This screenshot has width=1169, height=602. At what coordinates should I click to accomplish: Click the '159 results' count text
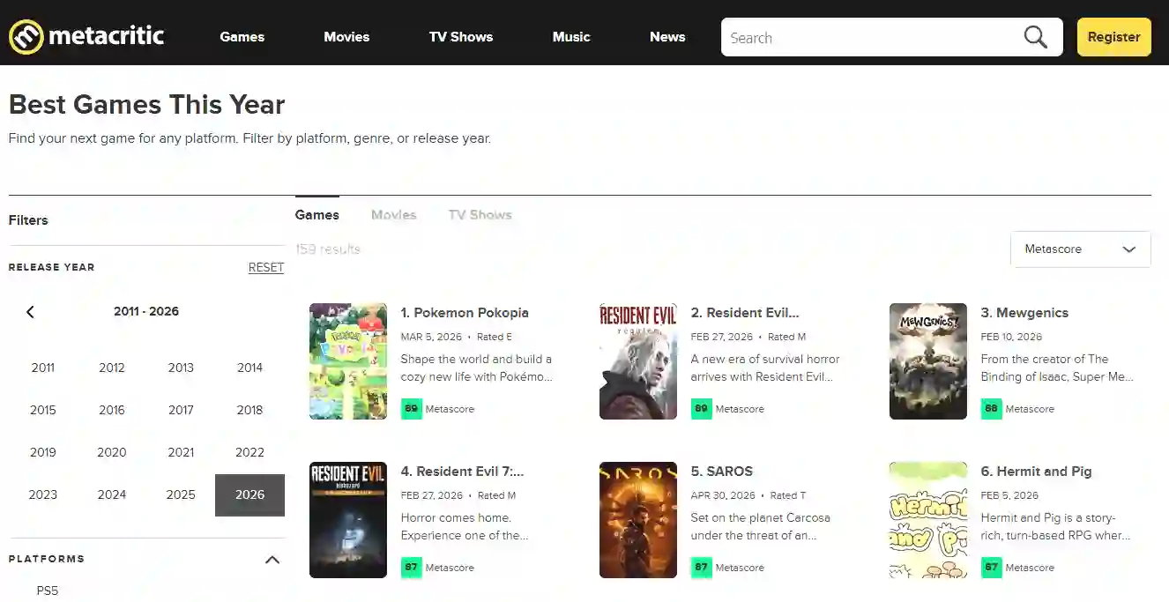tap(328, 249)
